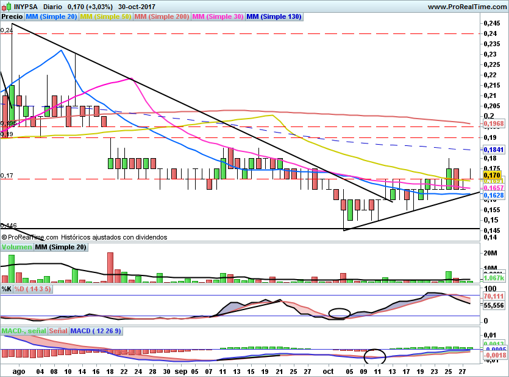Open the MACD (12 26 9) label
The width and height of the screenshot is (509, 377).
click(x=96, y=331)
